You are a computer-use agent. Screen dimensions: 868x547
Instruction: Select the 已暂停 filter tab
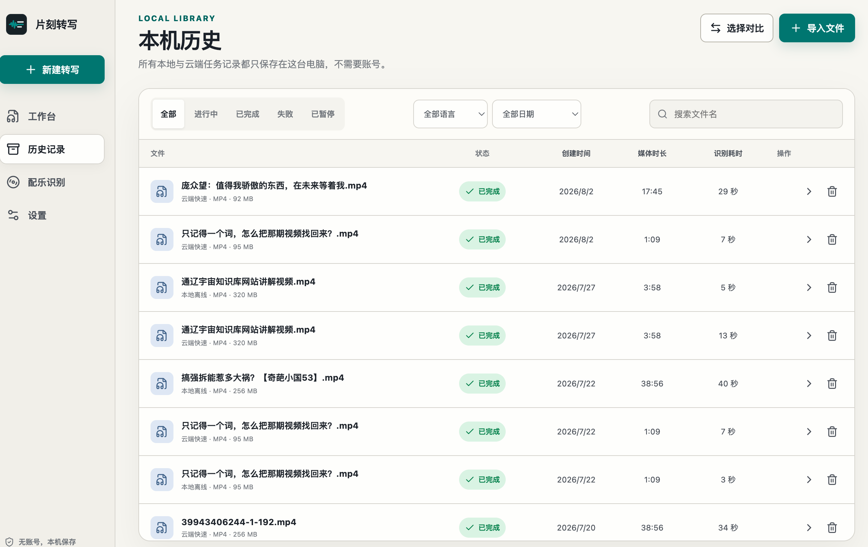[x=323, y=114]
